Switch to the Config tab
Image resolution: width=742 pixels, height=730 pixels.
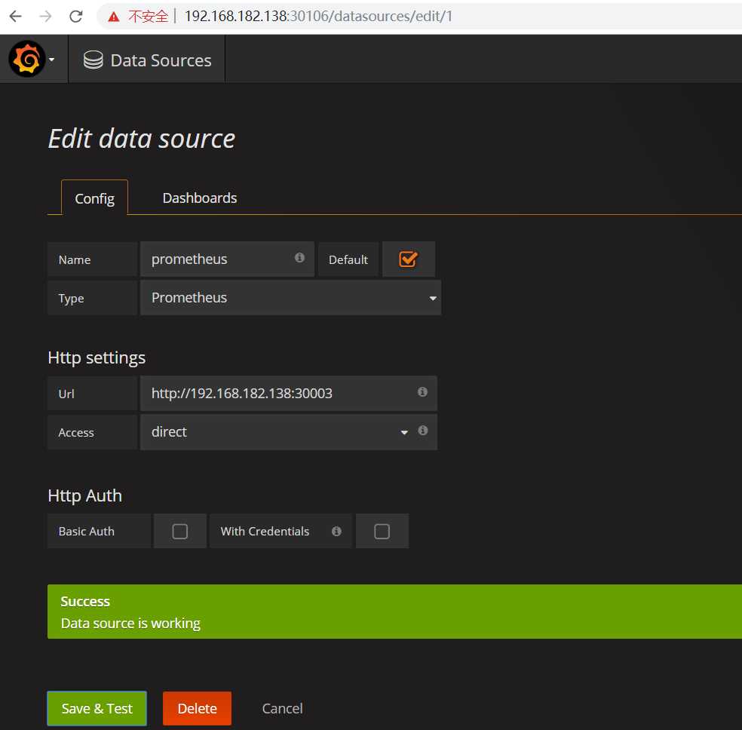pyautogui.click(x=95, y=198)
